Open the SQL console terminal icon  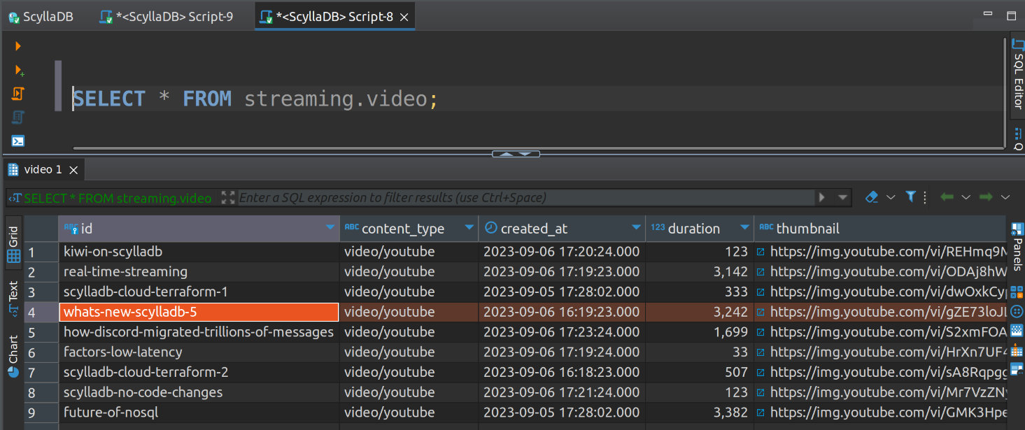click(x=18, y=141)
